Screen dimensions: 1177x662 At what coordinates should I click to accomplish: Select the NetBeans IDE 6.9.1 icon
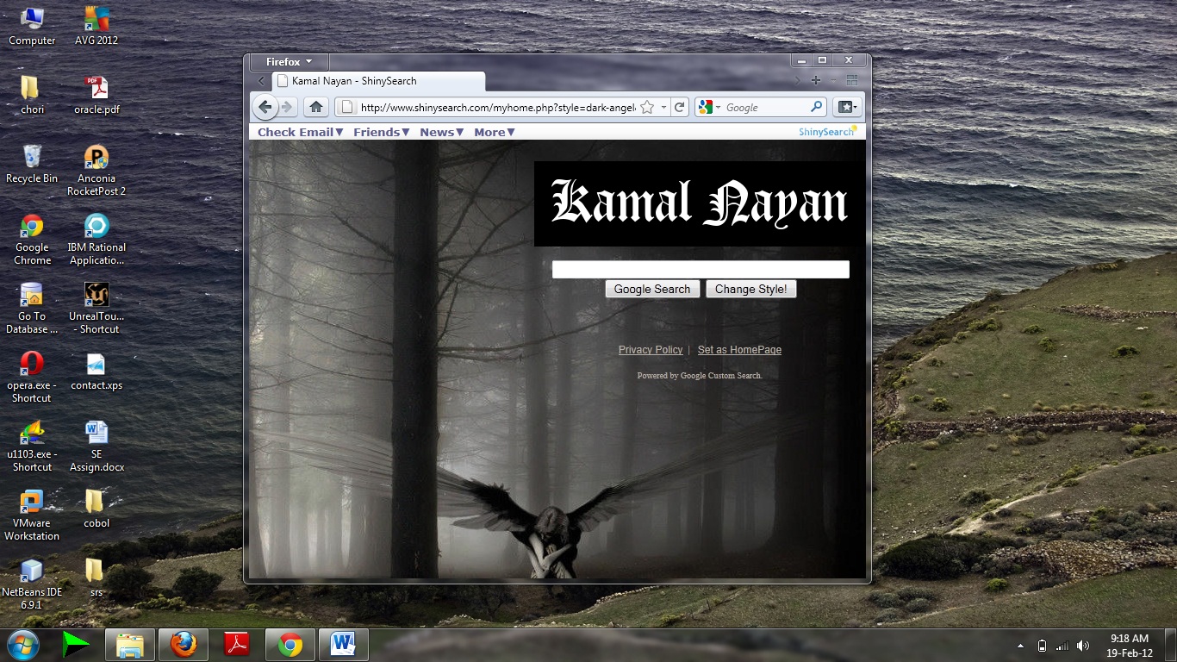pyautogui.click(x=32, y=584)
